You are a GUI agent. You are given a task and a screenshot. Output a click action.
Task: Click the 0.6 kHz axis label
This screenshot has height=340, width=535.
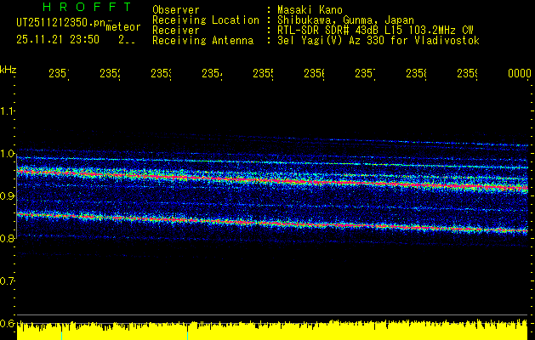pos(9,323)
